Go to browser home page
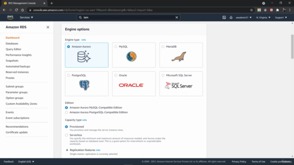This screenshot has width=294, height=165. pyautogui.click(x=23, y=10)
